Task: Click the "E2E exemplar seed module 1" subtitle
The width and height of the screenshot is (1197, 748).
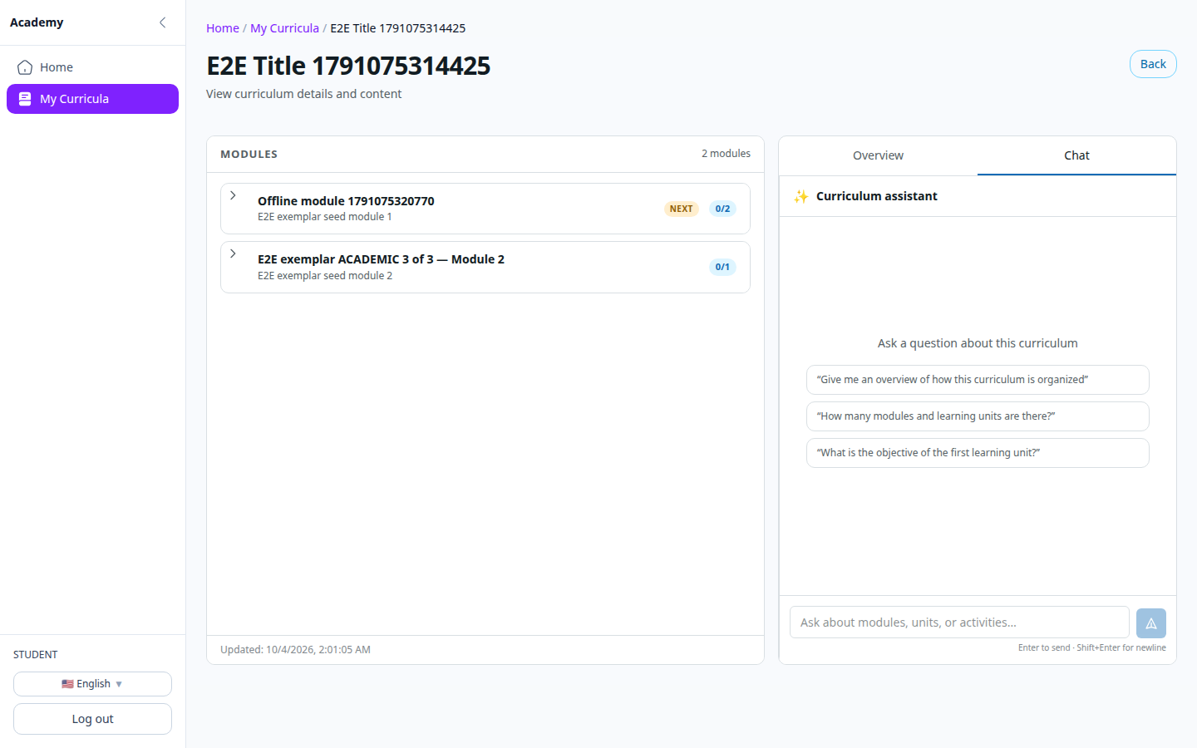Action: 324,217
